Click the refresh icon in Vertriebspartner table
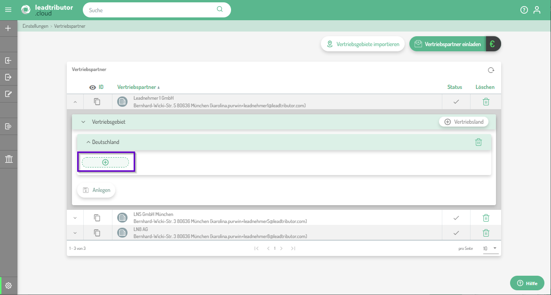Viewport: 551px width, 295px height. pos(491,70)
